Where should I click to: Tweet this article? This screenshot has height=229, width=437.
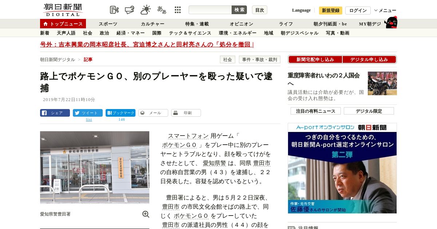tap(88, 113)
